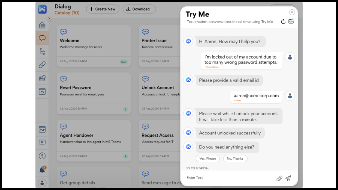Click the Enter Text chat input field
Image resolution: width=338 pixels, height=190 pixels.
point(229,178)
